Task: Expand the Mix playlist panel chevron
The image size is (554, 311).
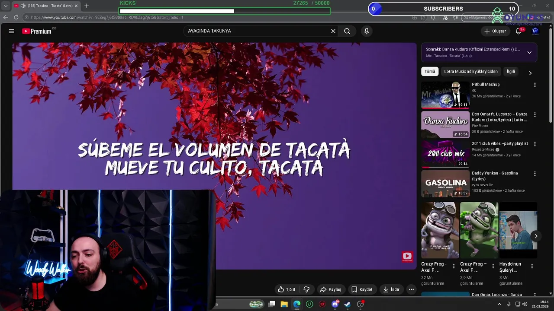Action: [529, 53]
